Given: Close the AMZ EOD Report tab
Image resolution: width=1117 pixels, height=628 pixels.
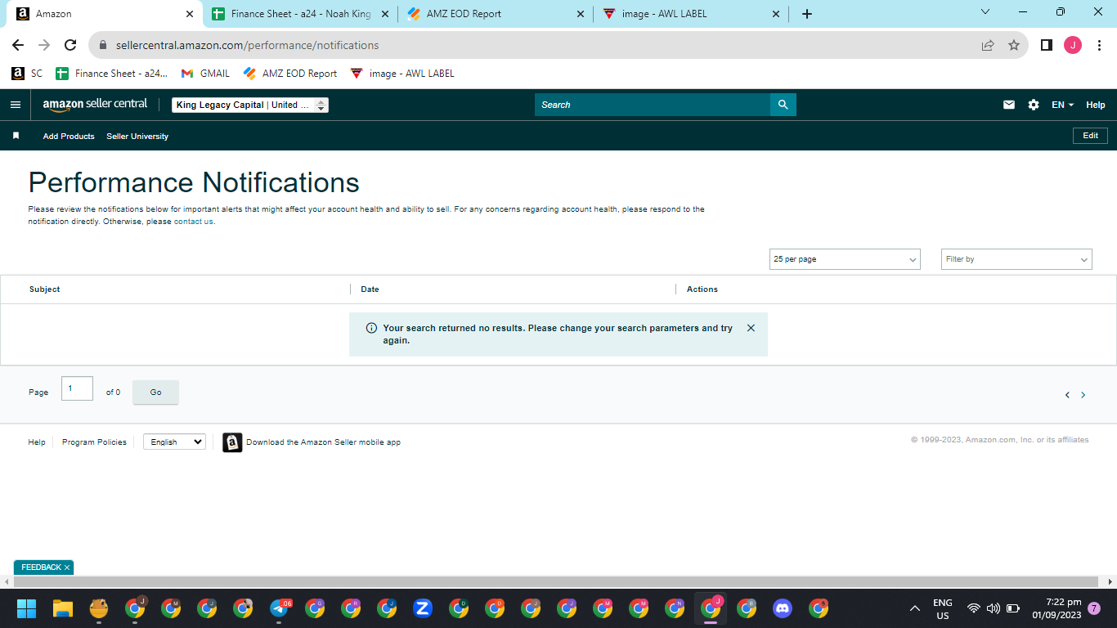Looking at the screenshot, I should pos(581,14).
